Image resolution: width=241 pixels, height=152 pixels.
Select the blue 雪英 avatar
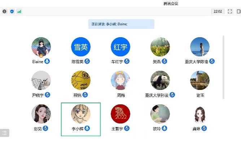pos(81,47)
